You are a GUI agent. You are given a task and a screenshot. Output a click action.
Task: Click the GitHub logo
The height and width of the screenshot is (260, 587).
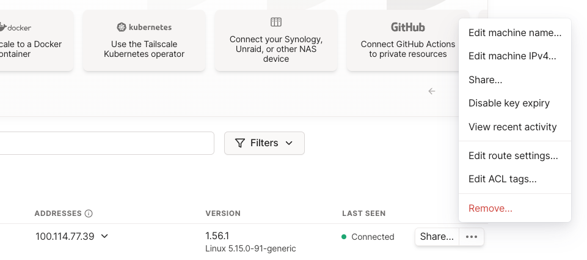click(x=407, y=27)
